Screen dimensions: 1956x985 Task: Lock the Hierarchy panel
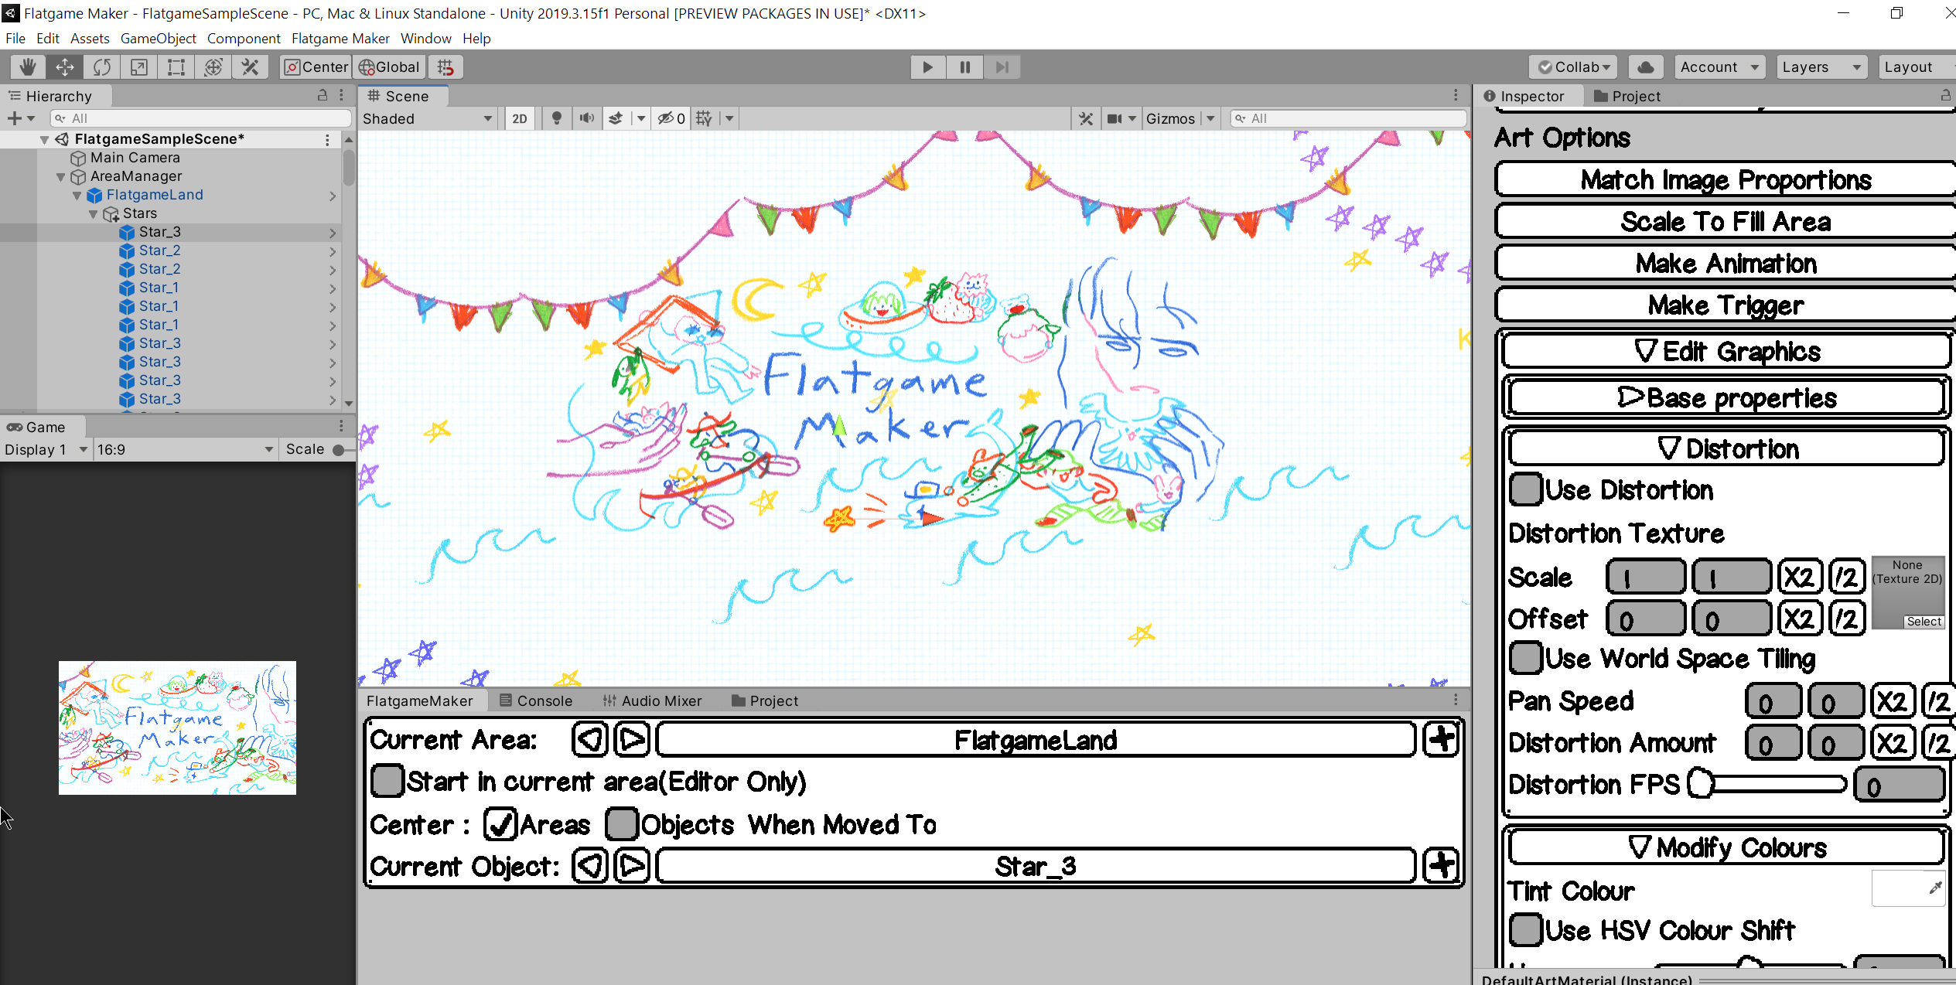tap(323, 95)
